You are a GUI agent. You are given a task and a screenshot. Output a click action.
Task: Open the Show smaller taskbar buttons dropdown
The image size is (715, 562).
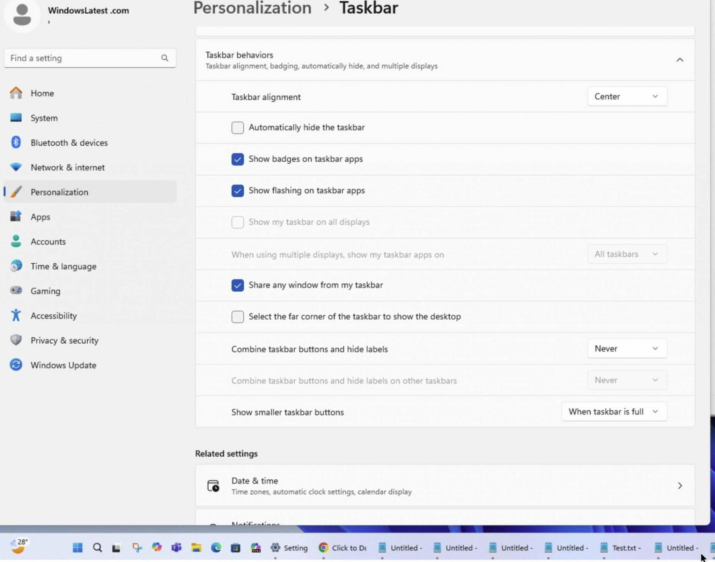pyautogui.click(x=613, y=411)
